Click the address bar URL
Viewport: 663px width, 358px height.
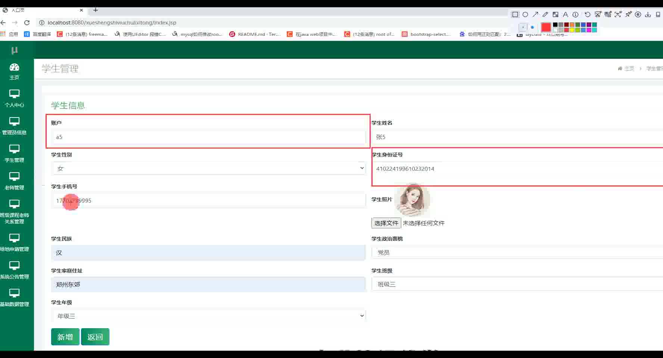[112, 22]
